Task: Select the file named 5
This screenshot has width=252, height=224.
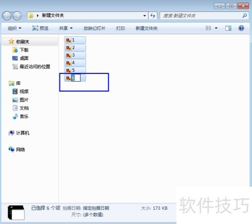Action: pos(75,70)
